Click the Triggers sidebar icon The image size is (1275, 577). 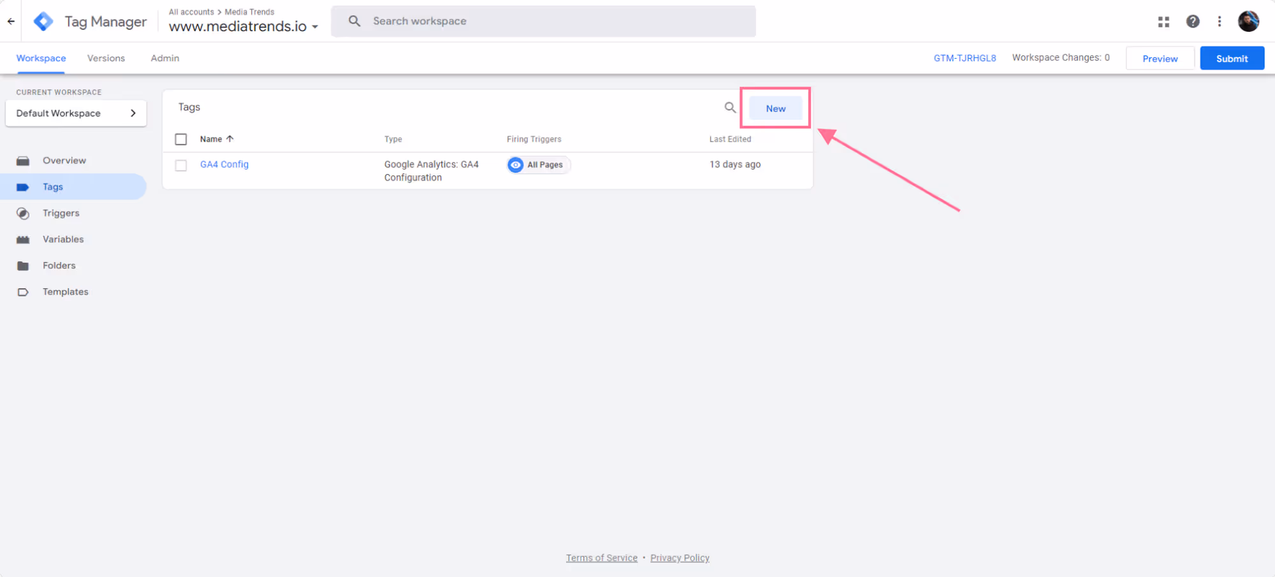tap(23, 214)
